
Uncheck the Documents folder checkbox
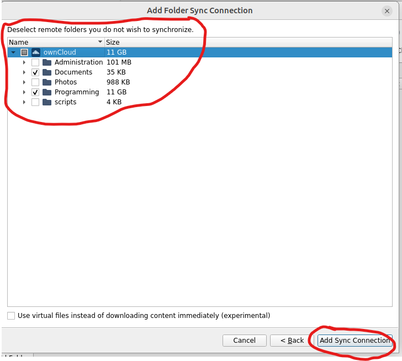tap(35, 72)
